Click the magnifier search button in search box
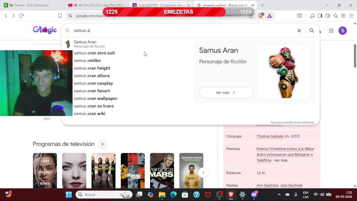 point(311,31)
